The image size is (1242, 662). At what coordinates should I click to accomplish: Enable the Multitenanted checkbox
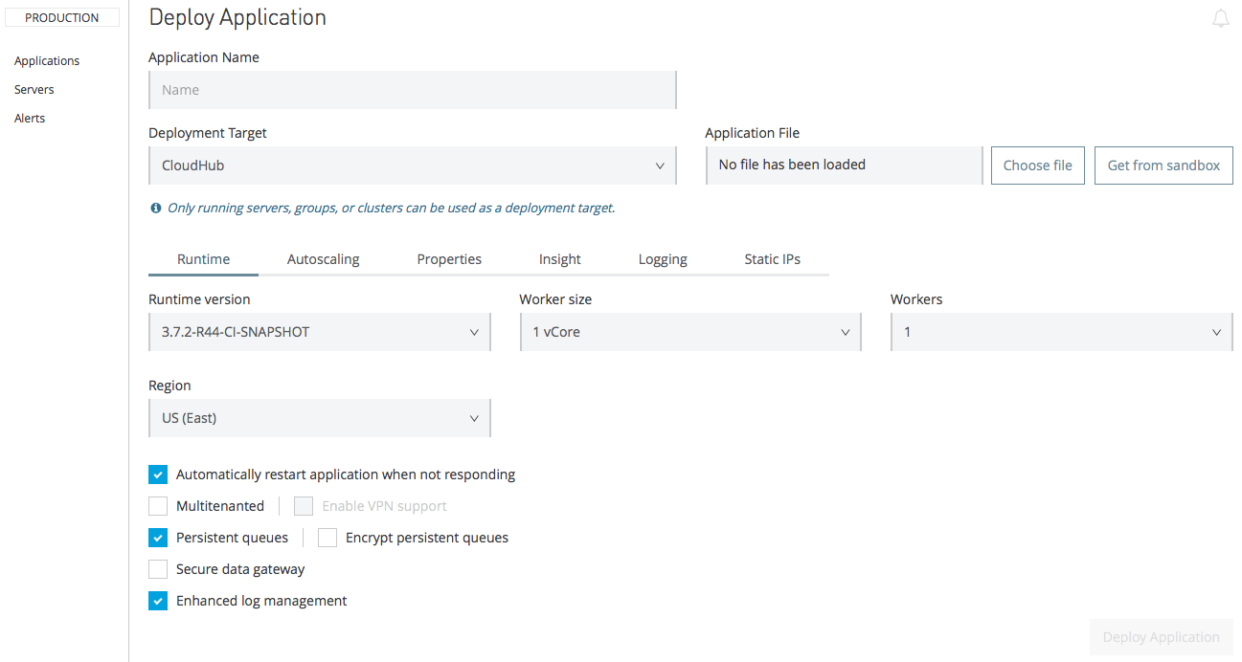(x=159, y=506)
